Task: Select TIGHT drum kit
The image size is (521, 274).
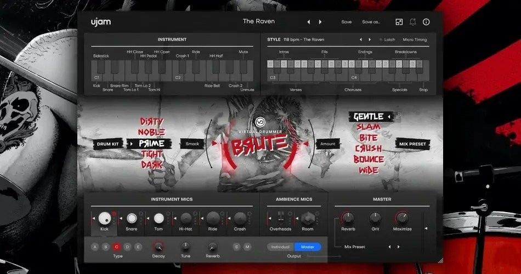Action: click(152, 154)
